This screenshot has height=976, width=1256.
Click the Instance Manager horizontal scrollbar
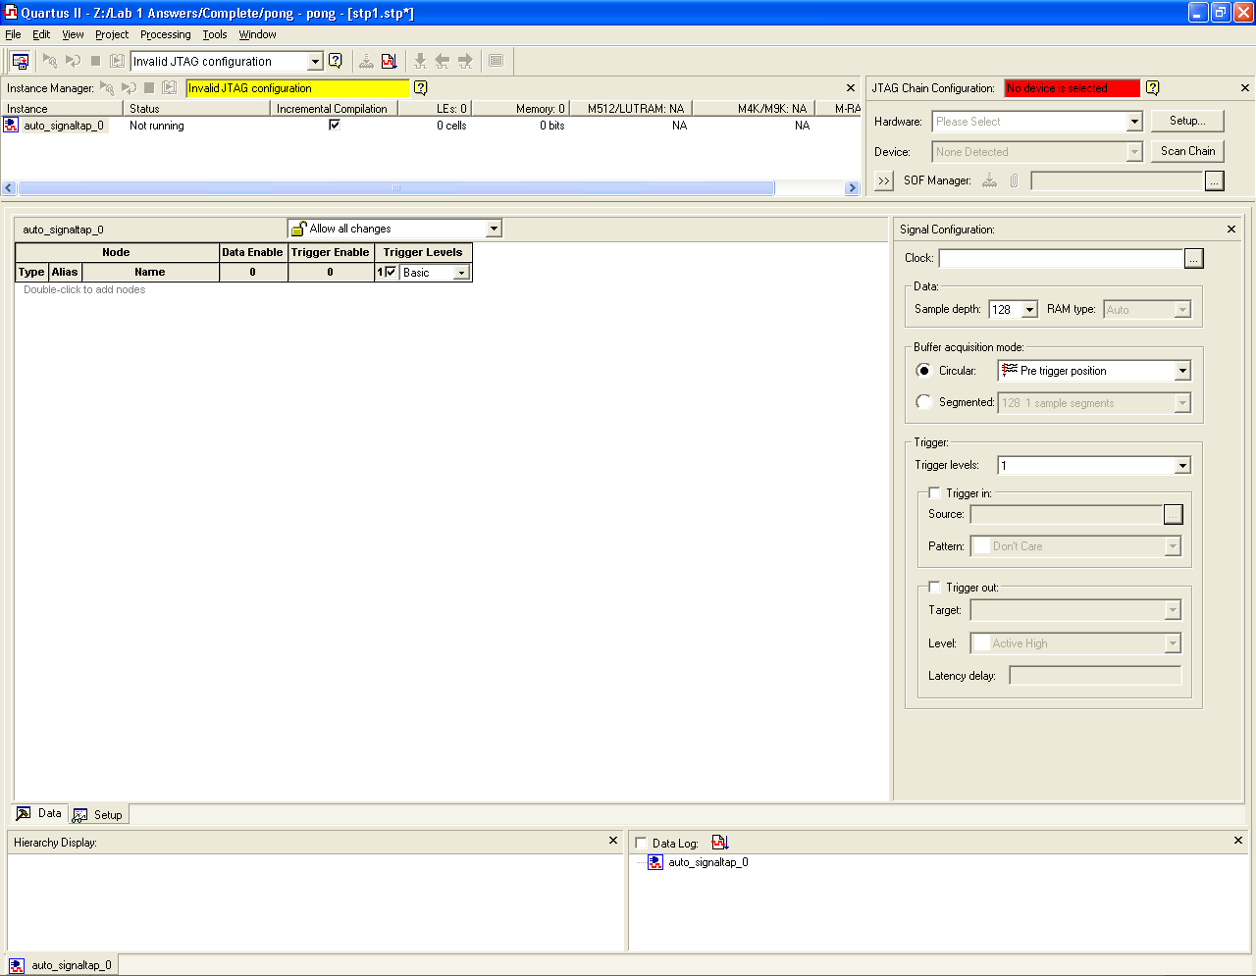396,188
